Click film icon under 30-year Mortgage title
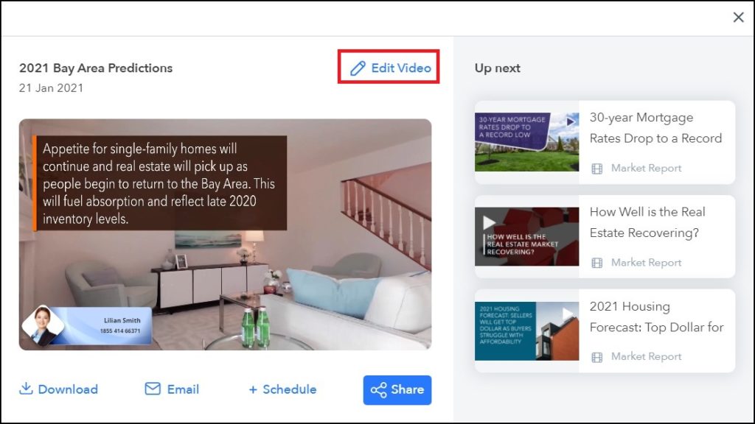This screenshot has width=755, height=424. 597,169
